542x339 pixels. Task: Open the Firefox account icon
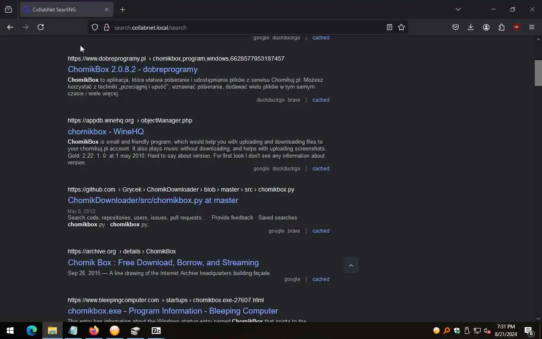coord(486,27)
